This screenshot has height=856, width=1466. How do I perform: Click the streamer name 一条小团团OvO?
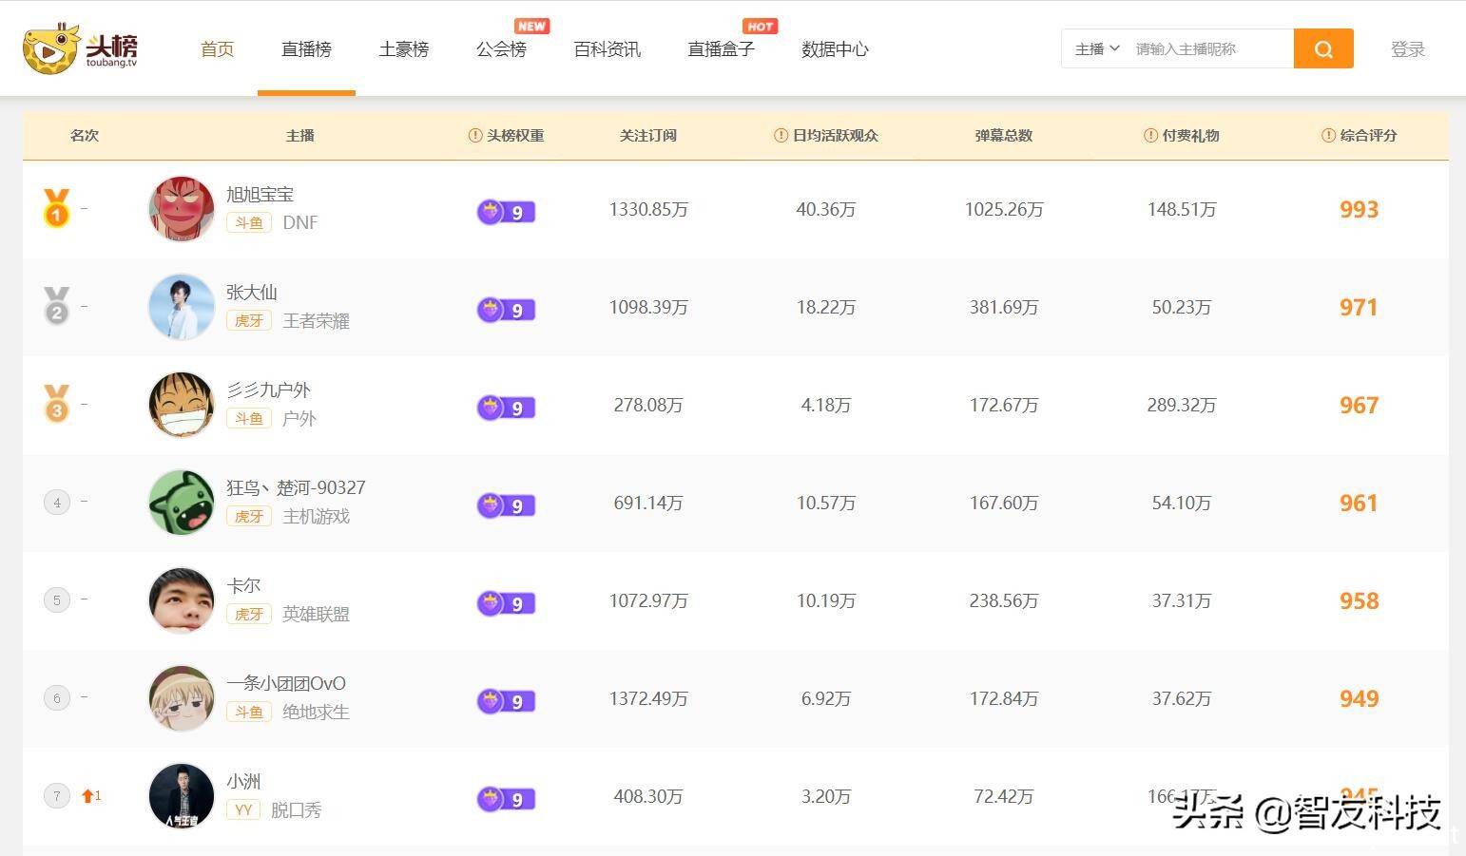pyautogui.click(x=286, y=684)
